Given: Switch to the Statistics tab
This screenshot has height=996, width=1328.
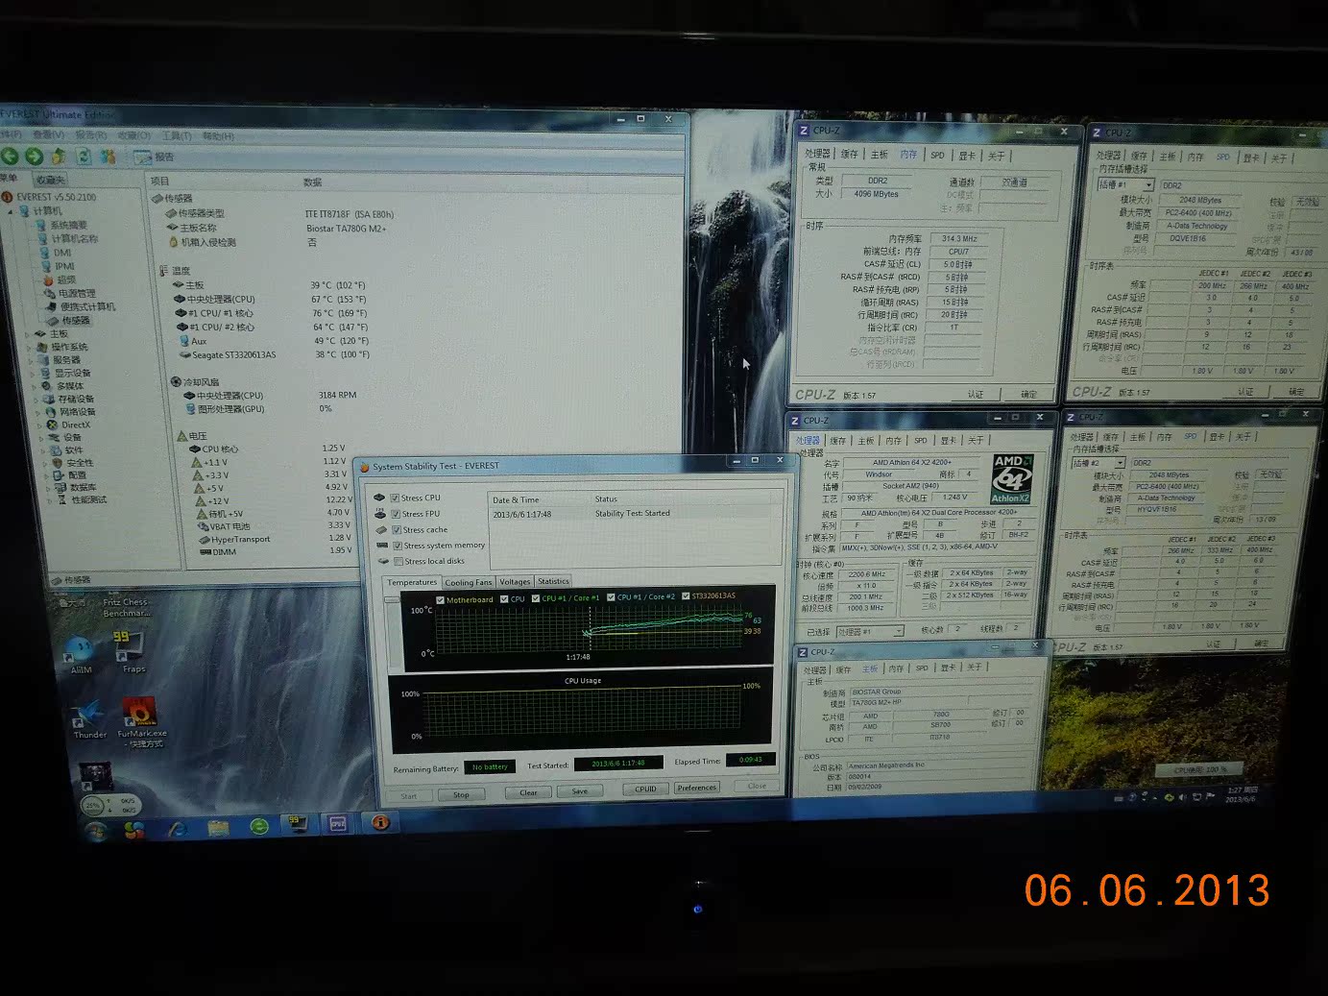Looking at the screenshot, I should coord(553,581).
